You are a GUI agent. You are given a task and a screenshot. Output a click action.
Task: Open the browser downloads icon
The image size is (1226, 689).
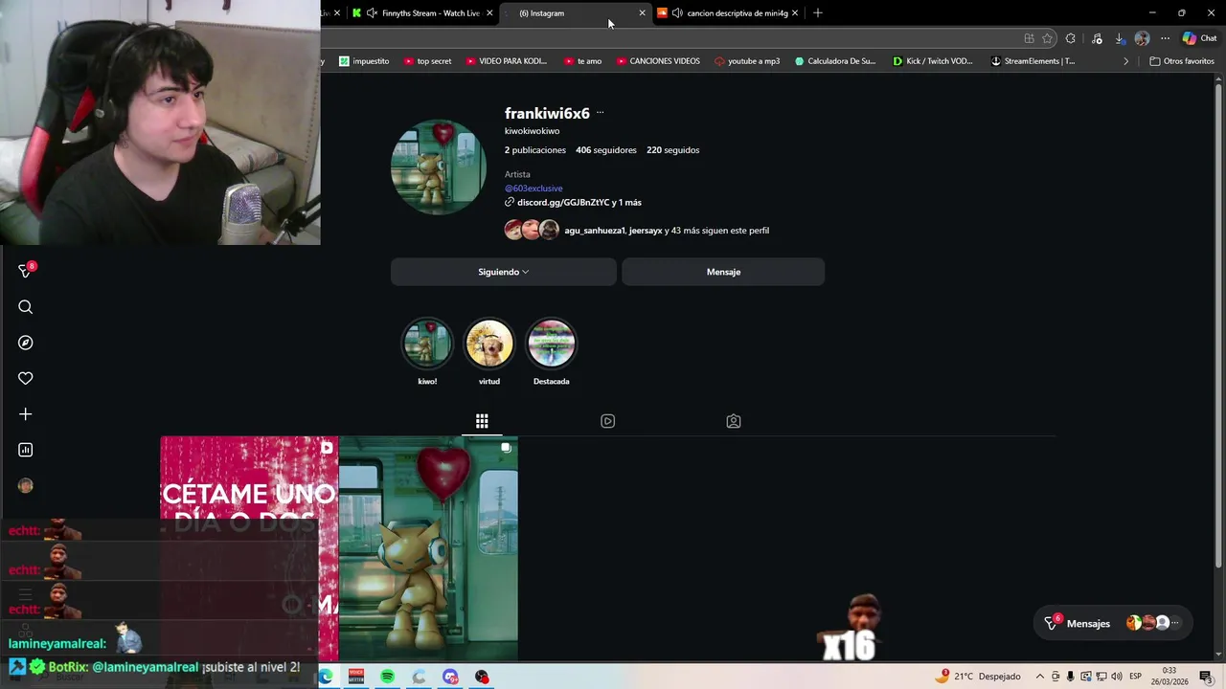[x=1120, y=38]
